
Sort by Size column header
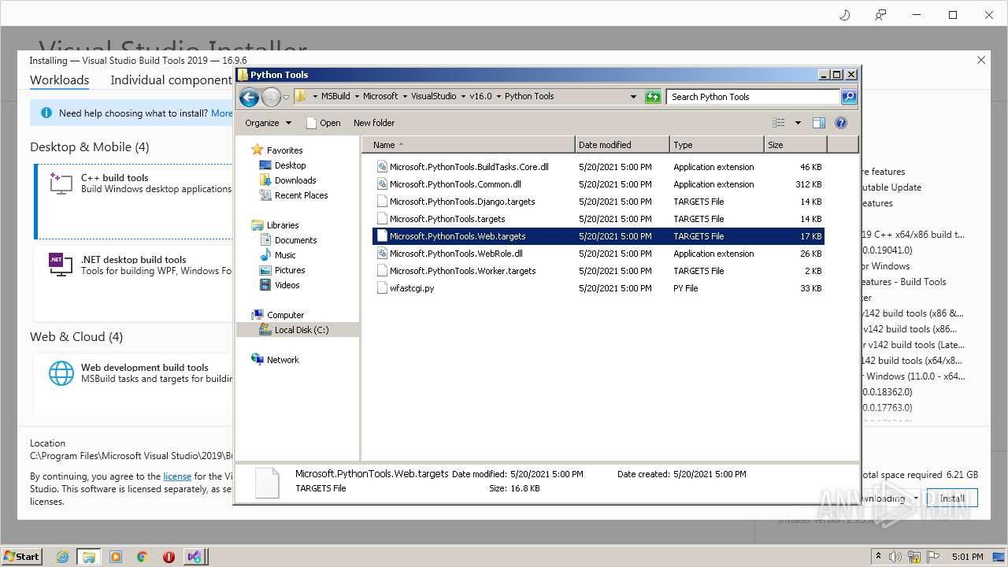[795, 145]
